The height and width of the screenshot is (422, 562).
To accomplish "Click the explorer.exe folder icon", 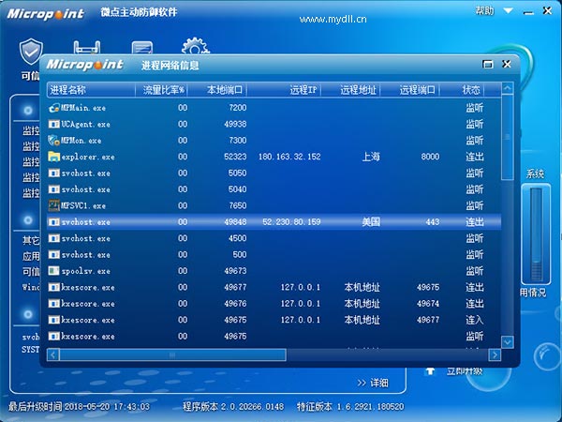I will 53,157.
